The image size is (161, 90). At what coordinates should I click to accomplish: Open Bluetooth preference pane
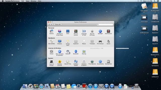(x=76, y=52)
